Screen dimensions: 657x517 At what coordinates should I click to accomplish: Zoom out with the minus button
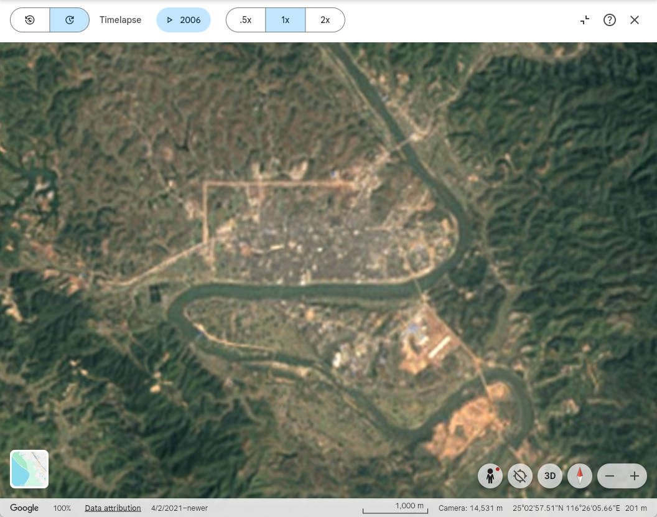pos(610,476)
